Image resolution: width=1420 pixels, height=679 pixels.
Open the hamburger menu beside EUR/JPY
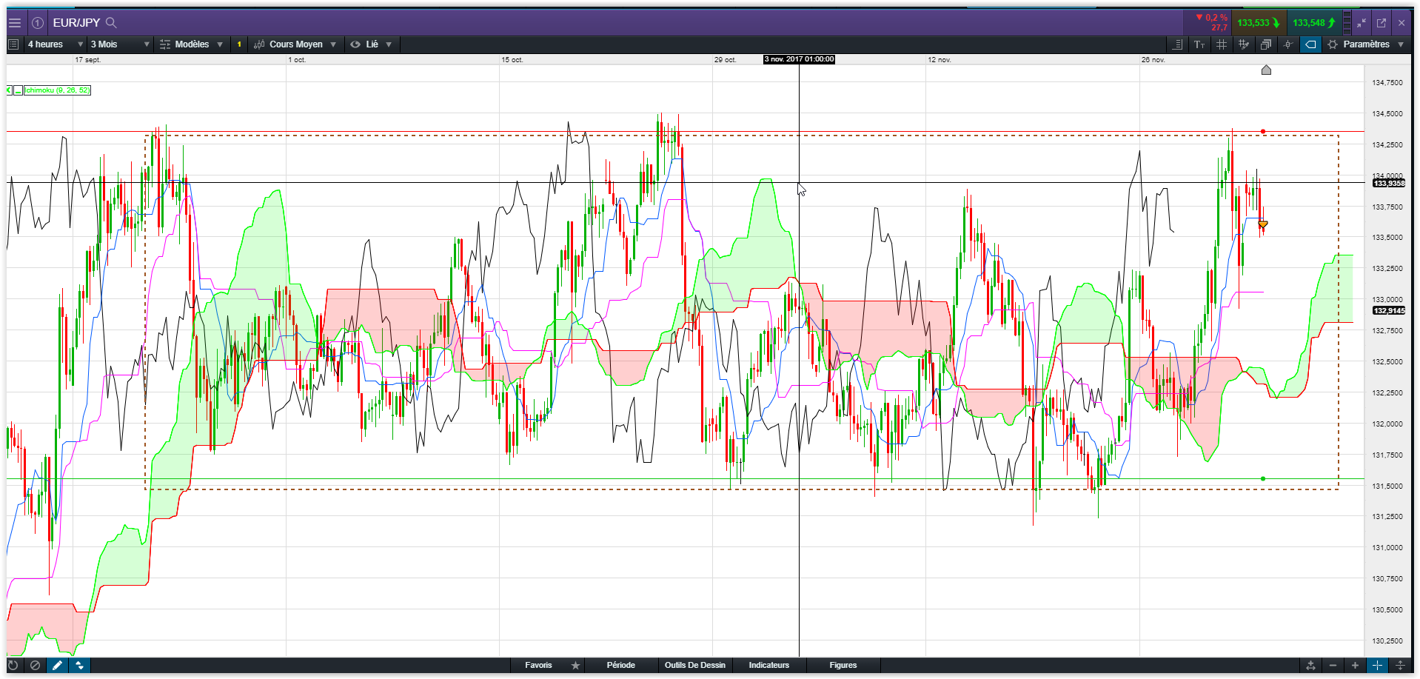click(14, 23)
